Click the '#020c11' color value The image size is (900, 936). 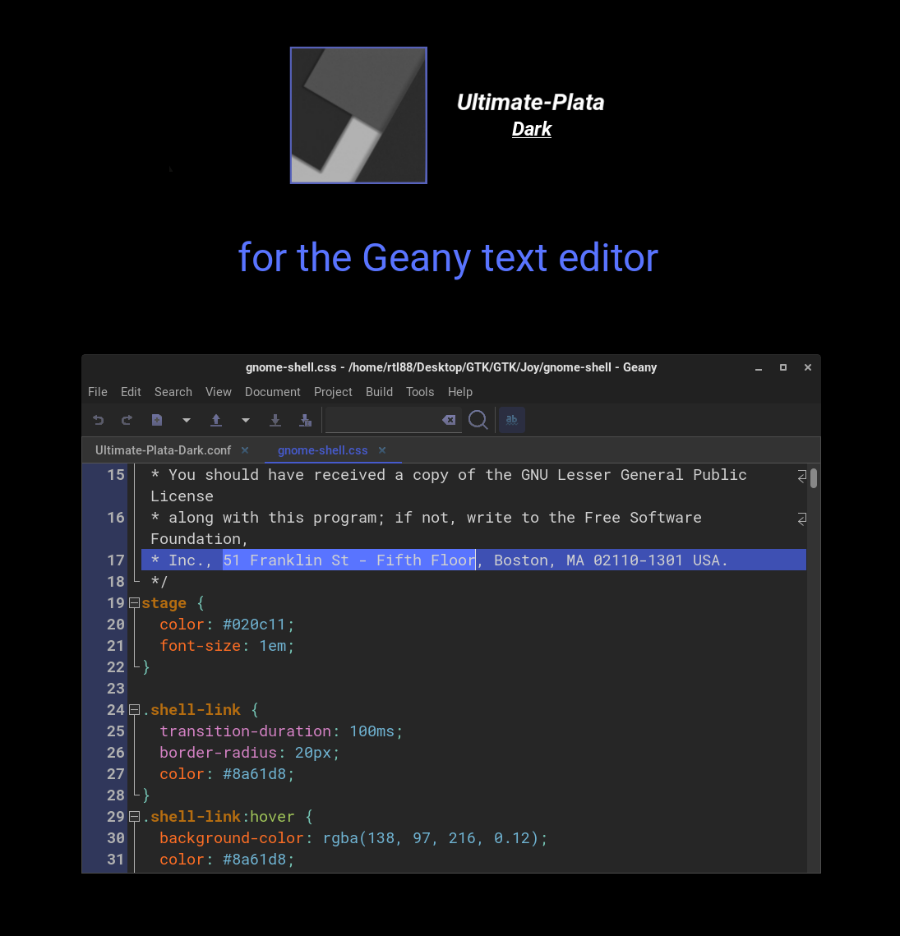point(255,625)
